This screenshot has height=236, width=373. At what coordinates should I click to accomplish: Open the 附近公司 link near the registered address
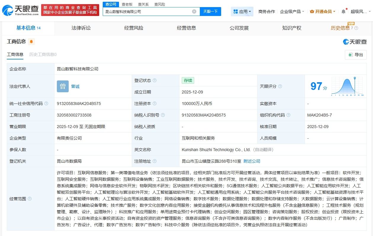coord(252,161)
